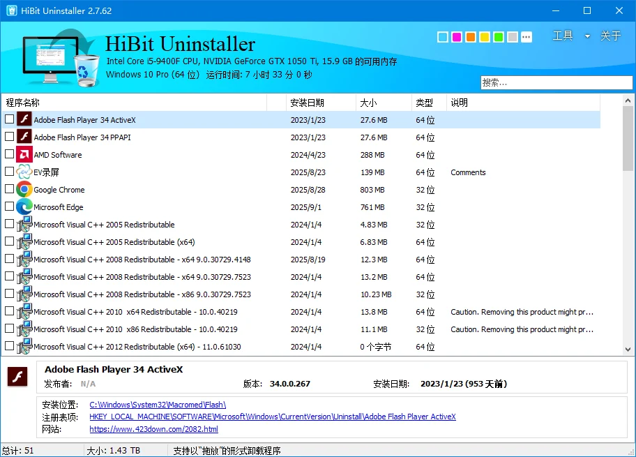Sort the list by 大小 column header
Image resolution: width=636 pixels, height=457 pixels.
tap(384, 103)
